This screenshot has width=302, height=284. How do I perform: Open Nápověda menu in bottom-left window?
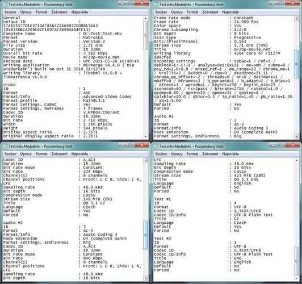click(79, 154)
